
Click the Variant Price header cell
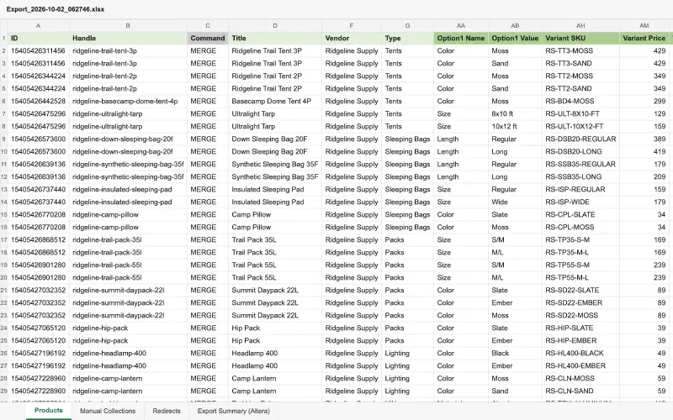[644, 38]
